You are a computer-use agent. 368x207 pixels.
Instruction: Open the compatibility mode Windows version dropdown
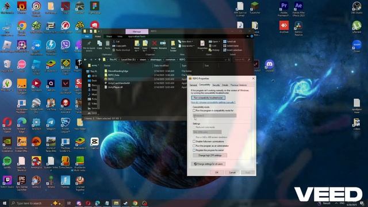(214, 116)
